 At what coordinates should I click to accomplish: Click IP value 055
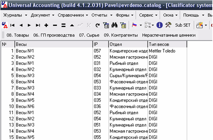[x=98, y=137]
